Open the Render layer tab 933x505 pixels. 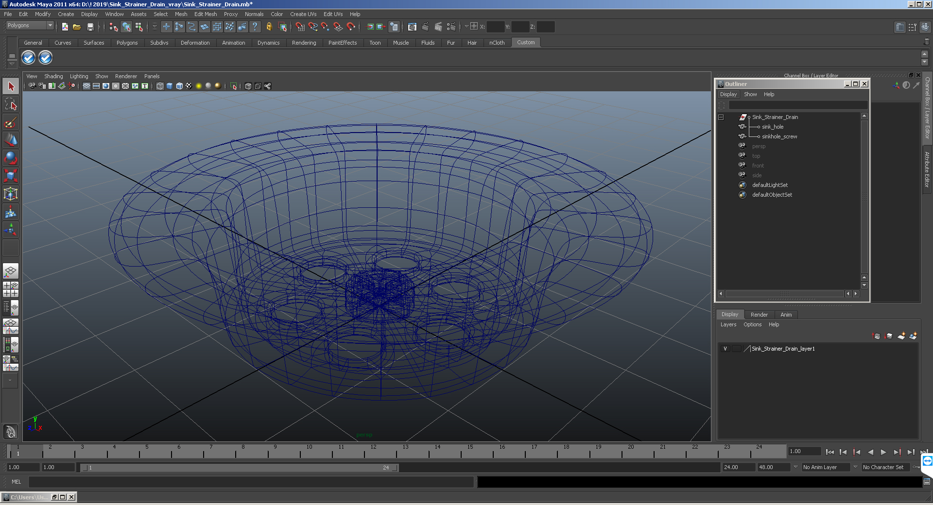(x=759, y=315)
